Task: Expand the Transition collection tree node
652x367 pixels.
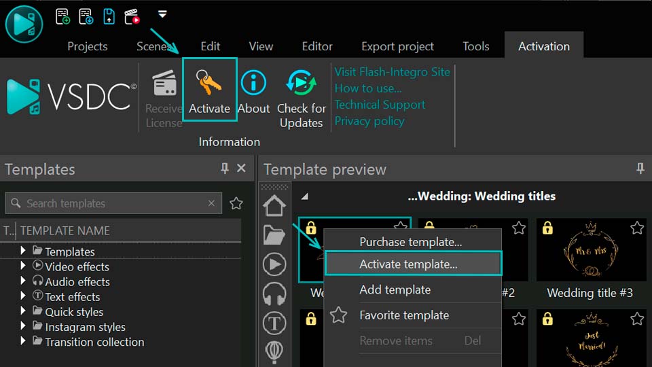Action: (x=23, y=340)
